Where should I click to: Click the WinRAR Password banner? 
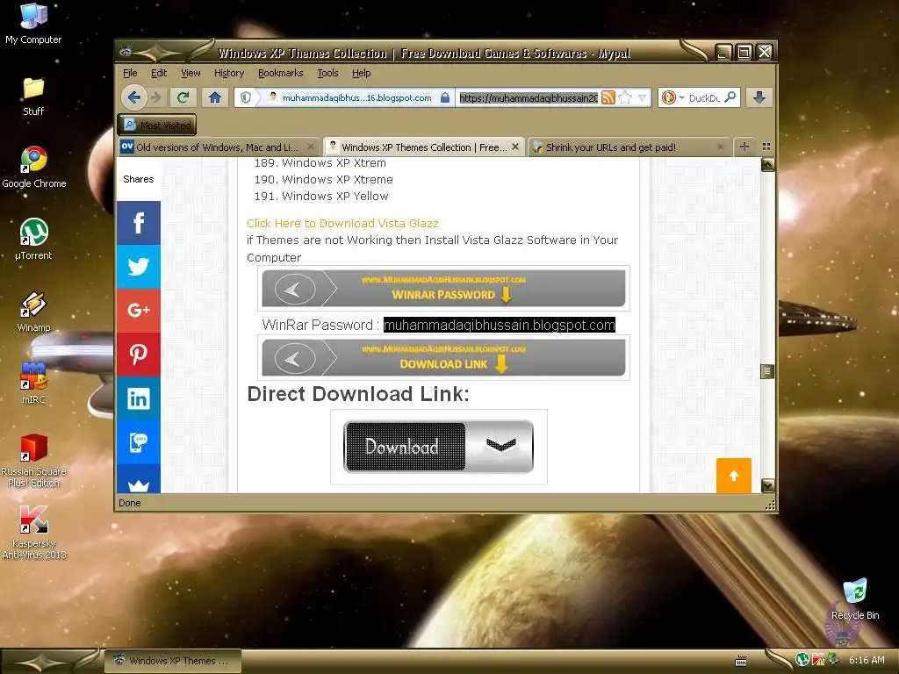point(443,288)
